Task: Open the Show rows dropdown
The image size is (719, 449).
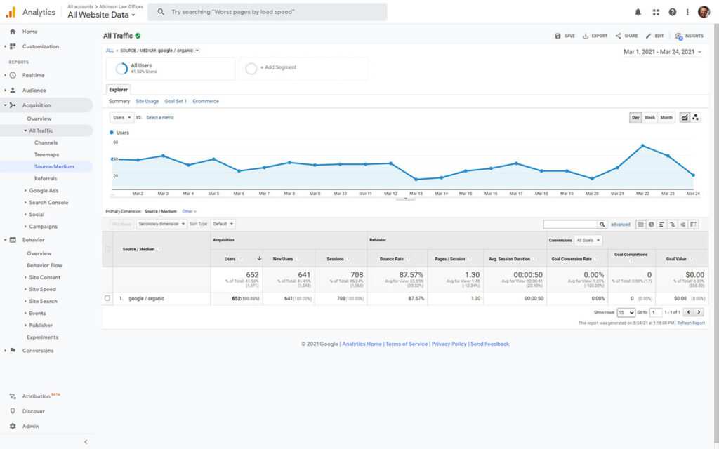Action: coord(626,313)
